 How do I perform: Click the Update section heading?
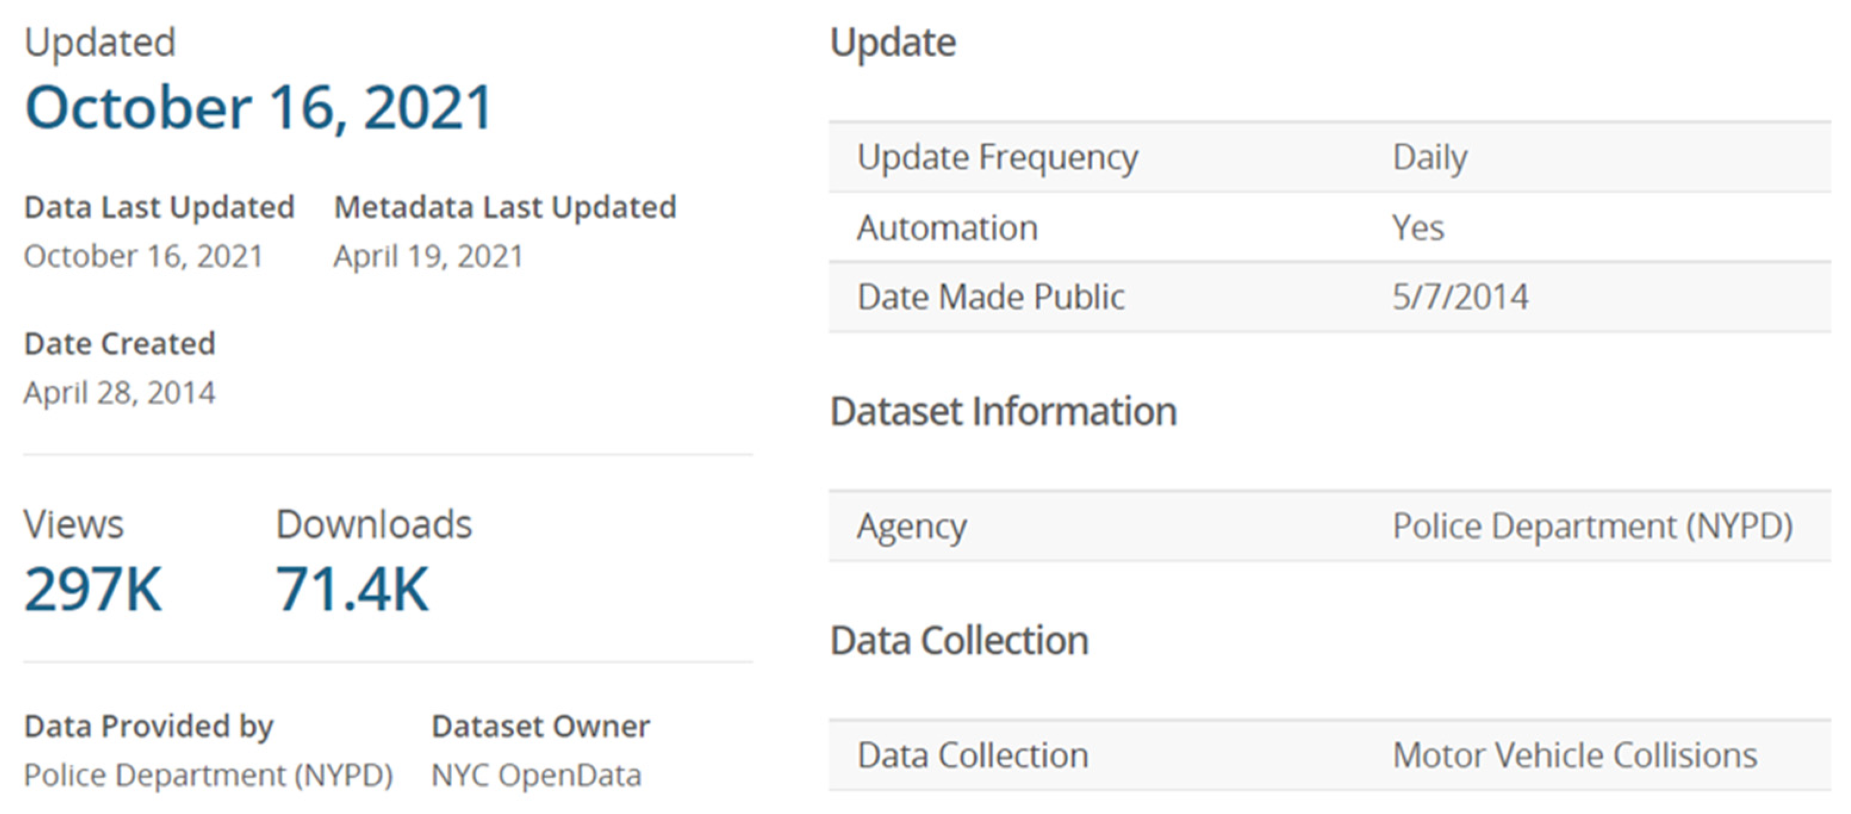(x=893, y=43)
